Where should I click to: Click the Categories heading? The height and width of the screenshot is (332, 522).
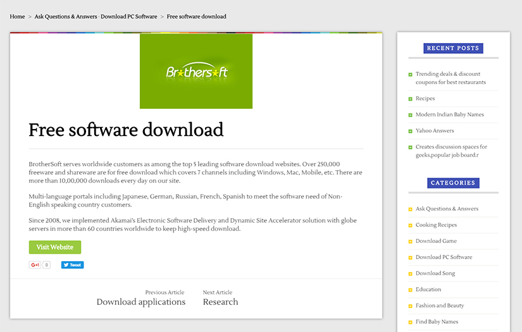[x=453, y=183]
